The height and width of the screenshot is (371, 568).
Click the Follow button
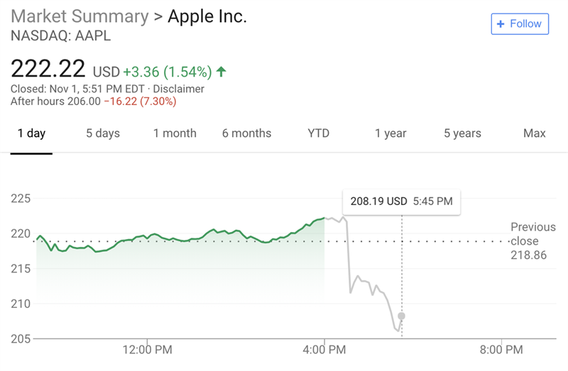[520, 23]
